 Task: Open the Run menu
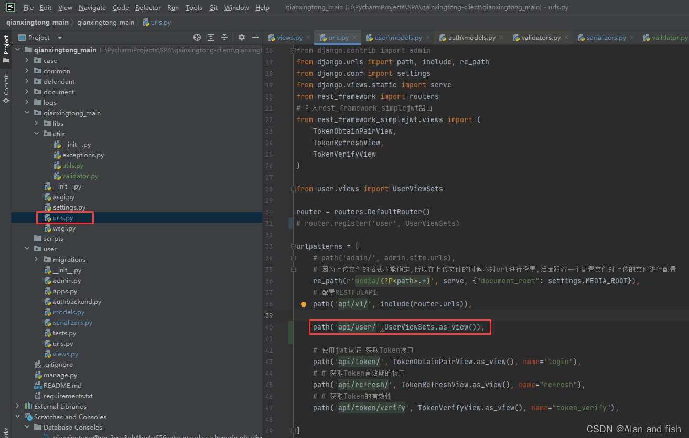pyautogui.click(x=173, y=8)
